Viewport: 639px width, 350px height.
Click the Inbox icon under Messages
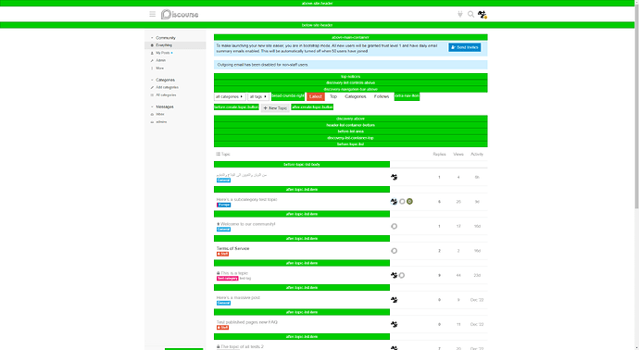(152, 115)
